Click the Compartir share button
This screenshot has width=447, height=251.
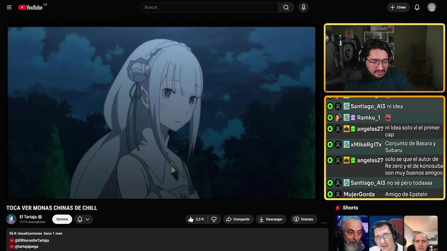coord(238,219)
